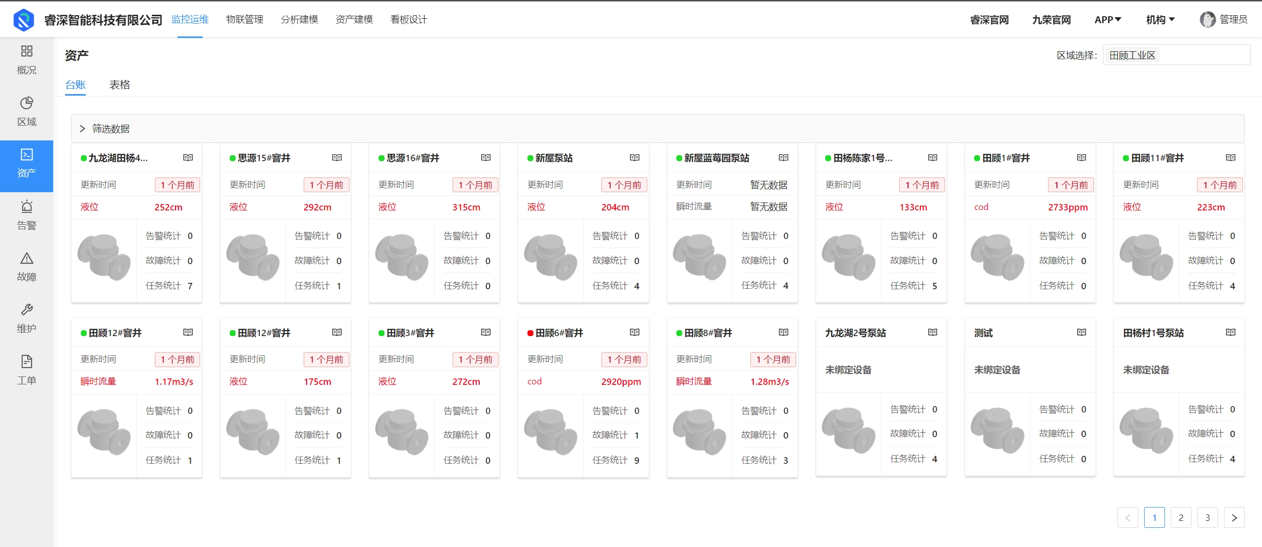Open the 区域选择 田顾工业区 selector
The image size is (1262, 547).
coord(1176,55)
